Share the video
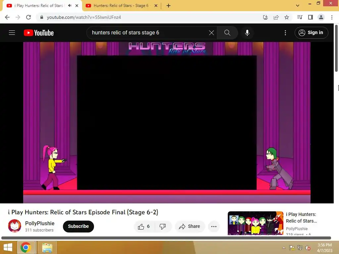The image size is (339, 254). pos(190,226)
